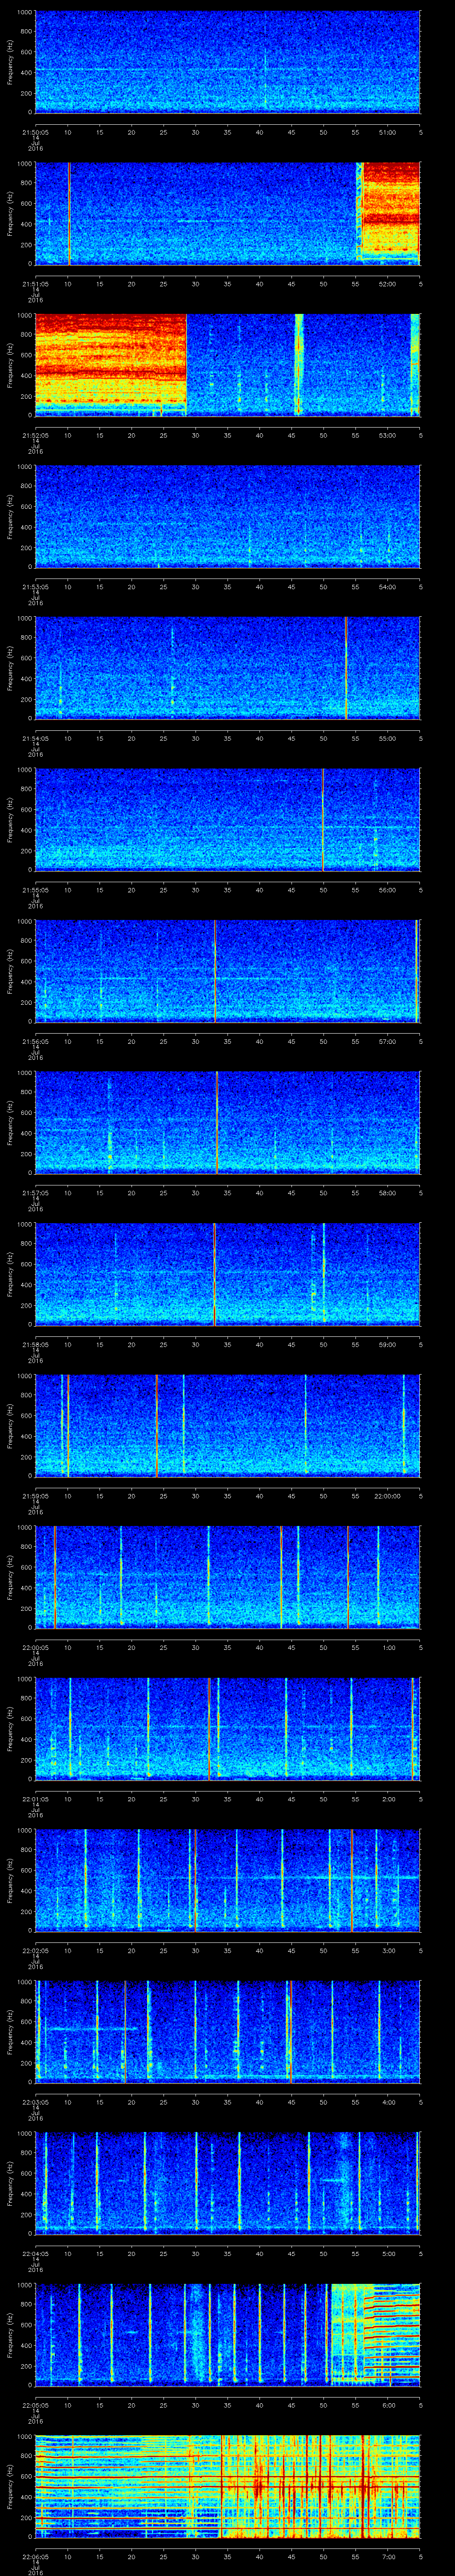Viewport: 455px width, 2576px height.
Task: Select the spectrogram panel starting at 21:59:05
Action: click(x=228, y=1426)
